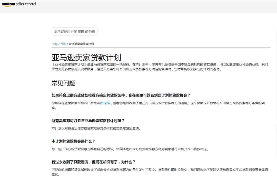Click the 亚马逊卖家贷款计划 breadcrumb text
The image size is (277, 182).
click(x=81, y=44)
